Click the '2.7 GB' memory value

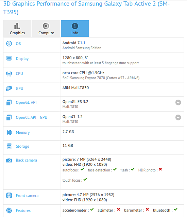68,132
